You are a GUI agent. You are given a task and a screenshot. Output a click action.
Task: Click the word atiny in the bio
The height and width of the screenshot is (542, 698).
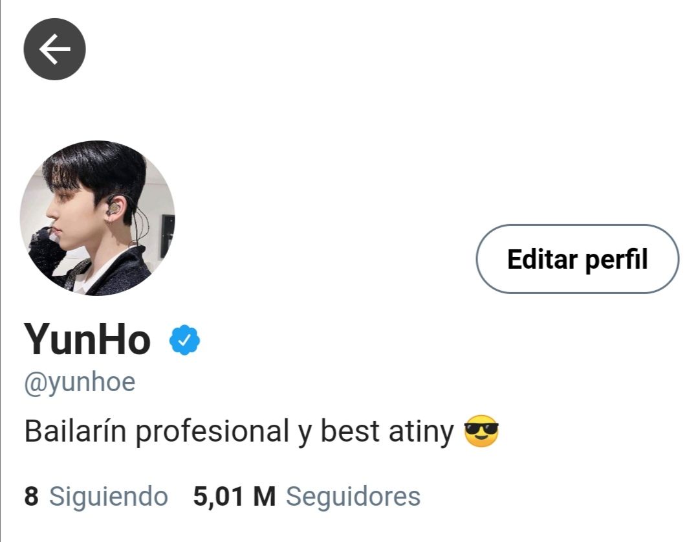(x=420, y=432)
